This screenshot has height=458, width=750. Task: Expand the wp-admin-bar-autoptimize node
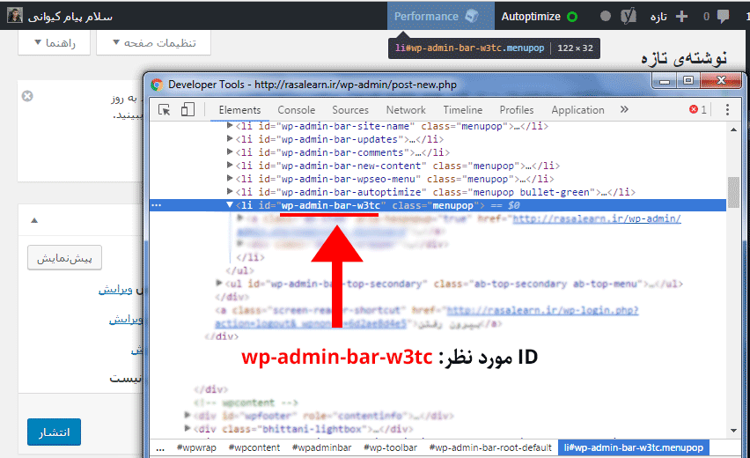[230, 191]
